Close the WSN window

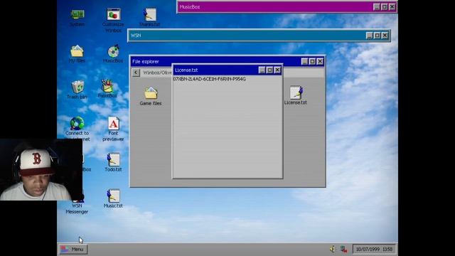[385, 36]
